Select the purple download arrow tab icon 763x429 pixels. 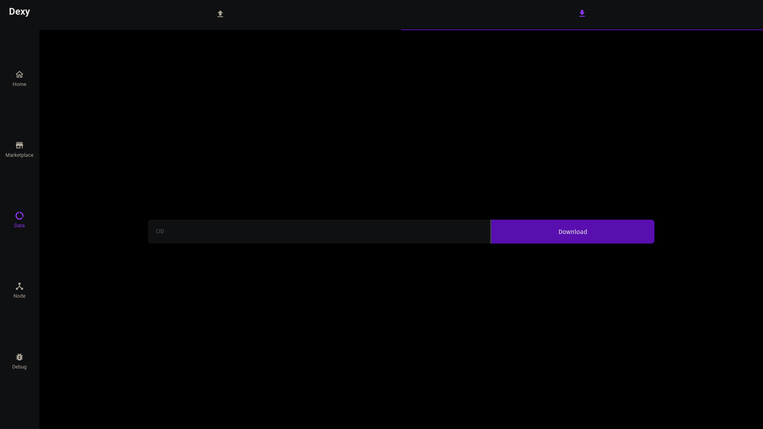[582, 14]
